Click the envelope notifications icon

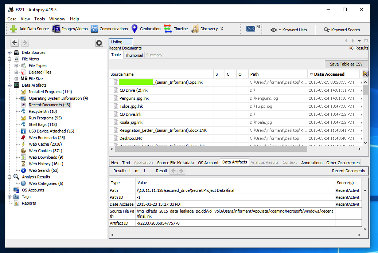pyautogui.click(x=251, y=29)
